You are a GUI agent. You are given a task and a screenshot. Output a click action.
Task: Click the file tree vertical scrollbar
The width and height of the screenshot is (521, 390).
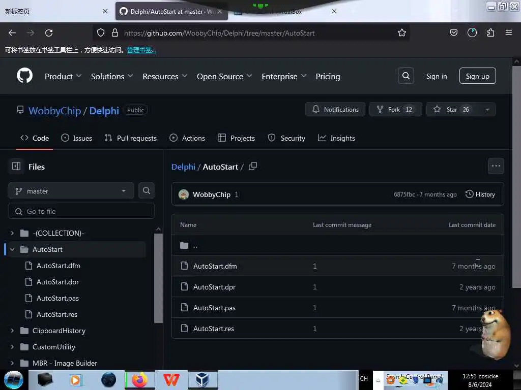159,278
